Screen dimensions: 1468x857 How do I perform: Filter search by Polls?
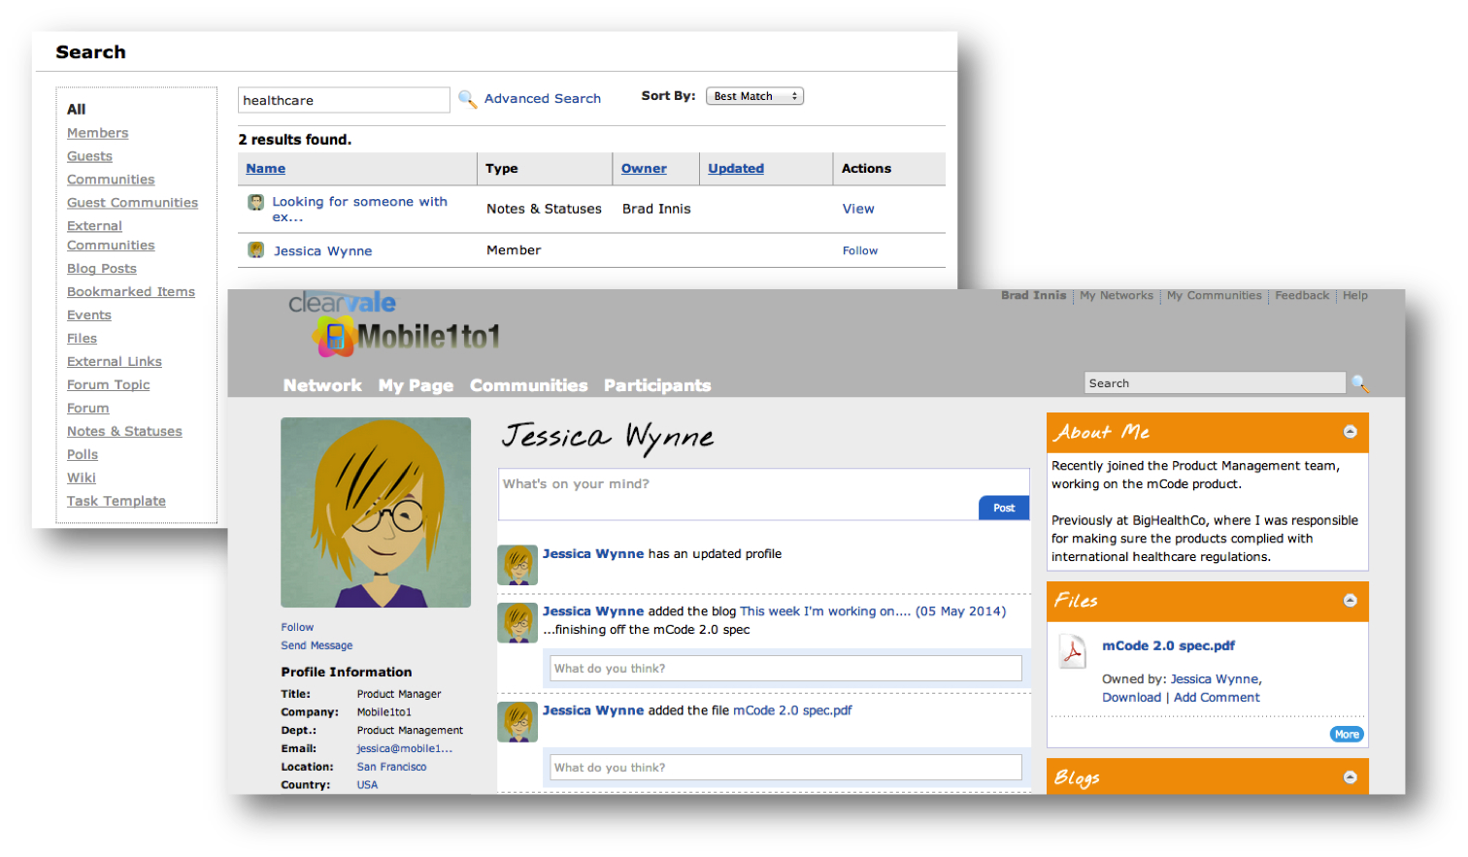click(x=83, y=455)
